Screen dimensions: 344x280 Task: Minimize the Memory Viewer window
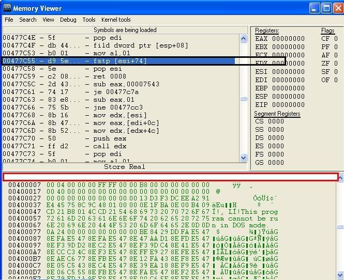315,8
